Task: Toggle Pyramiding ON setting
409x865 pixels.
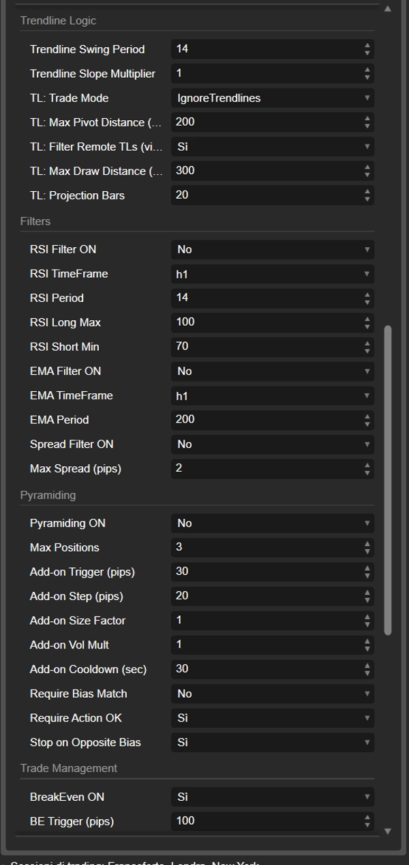Action: [272, 524]
